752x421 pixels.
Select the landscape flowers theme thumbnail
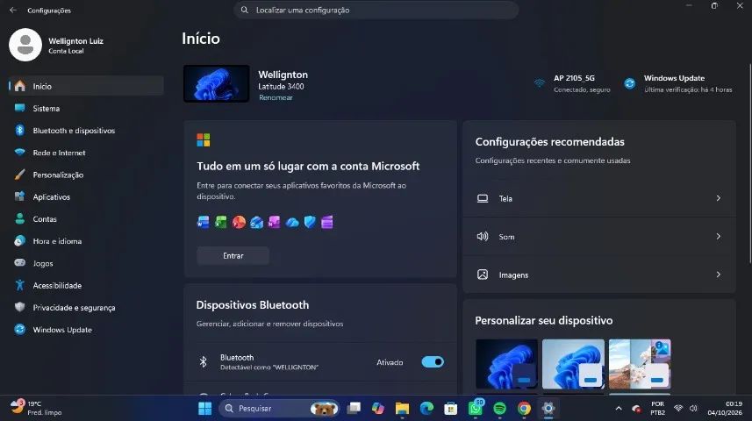click(640, 364)
